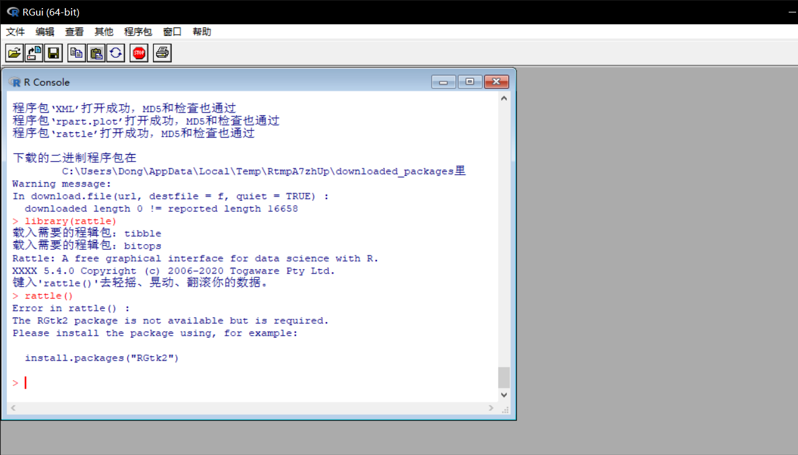
Task: Copy selected text with the Copy toolbar icon
Action: click(x=76, y=53)
